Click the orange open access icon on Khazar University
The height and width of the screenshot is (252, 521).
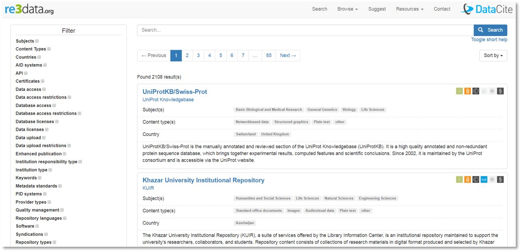(x=467, y=180)
